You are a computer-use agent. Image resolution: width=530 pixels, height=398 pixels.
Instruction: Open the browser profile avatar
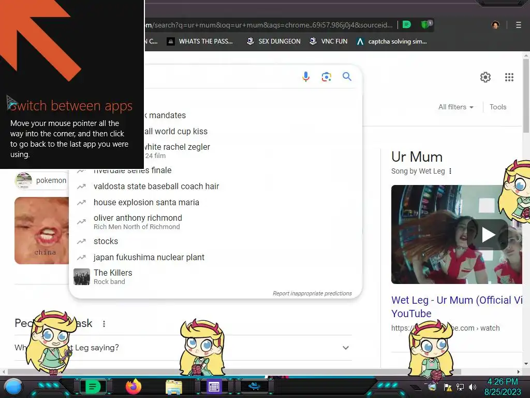tap(495, 25)
